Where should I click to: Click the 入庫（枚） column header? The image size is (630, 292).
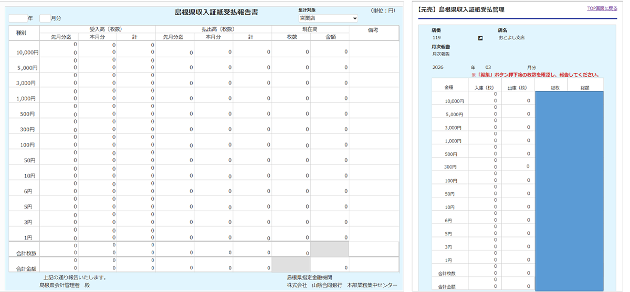(484, 88)
